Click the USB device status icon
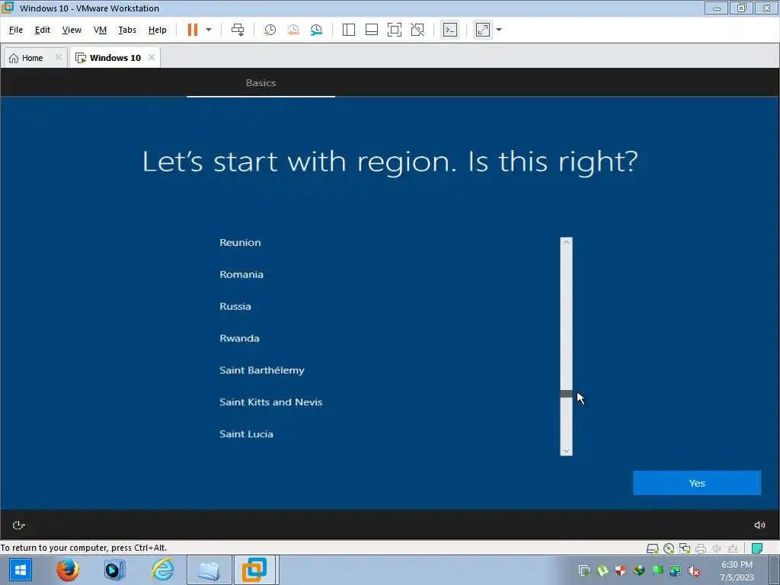This screenshot has height=585, width=780. coord(732,548)
